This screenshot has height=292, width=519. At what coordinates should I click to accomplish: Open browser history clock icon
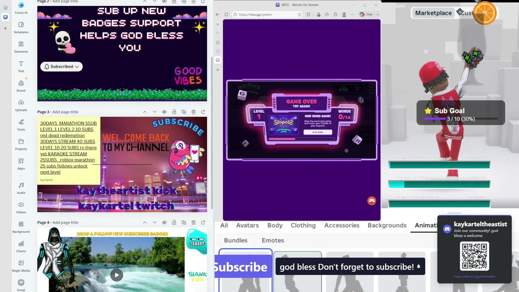(x=335, y=15)
